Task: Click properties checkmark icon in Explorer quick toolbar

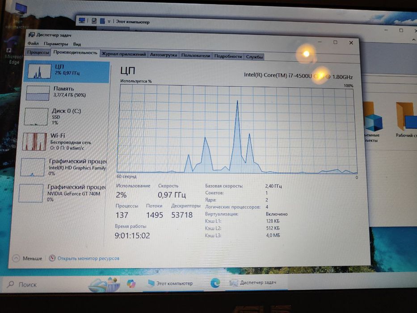Action: point(94,21)
